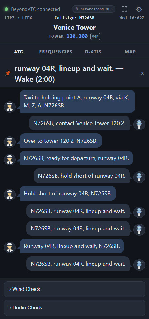The width and height of the screenshot is (149, 319).
Task: Select the ATC tab
Action: (x=19, y=52)
